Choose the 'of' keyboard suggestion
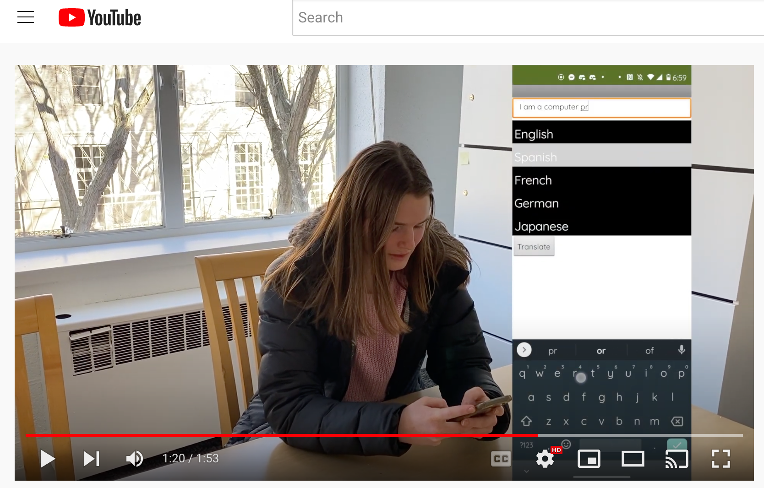 649,351
